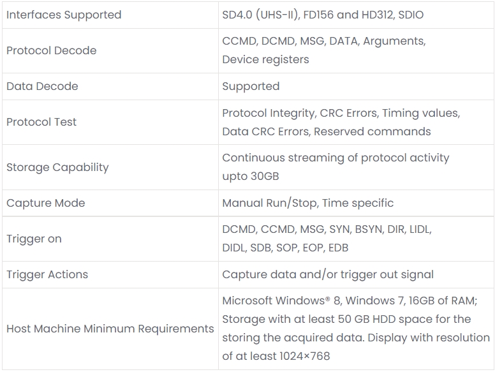Viewport: 495px width, 372px height.
Task: Click Capture data and/or trigger out signal
Action: (328, 274)
